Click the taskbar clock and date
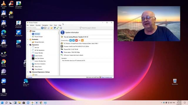The image size is (188, 105). tap(179, 103)
